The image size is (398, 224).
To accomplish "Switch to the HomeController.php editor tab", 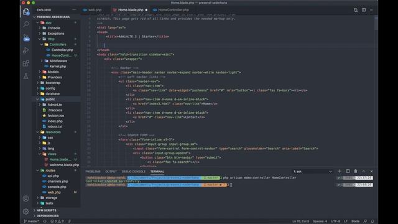I will point(174,10).
